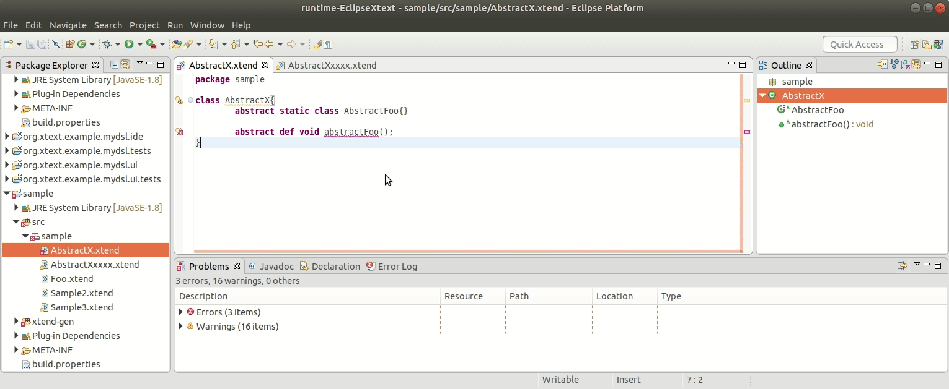Screen dimensions: 949x389
Task: Close the AbstractX.xtend editor tab
Action: [x=265, y=65]
